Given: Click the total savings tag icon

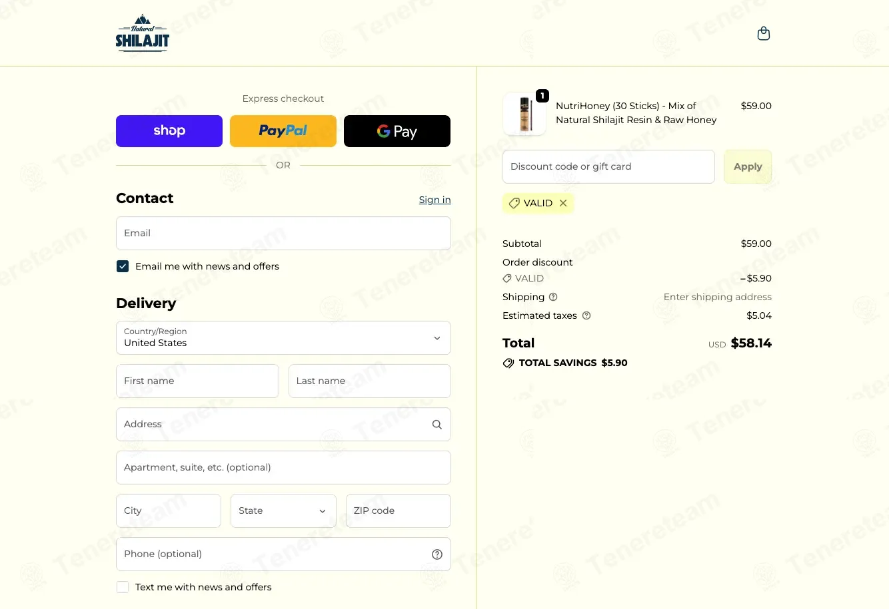Looking at the screenshot, I should [508, 363].
